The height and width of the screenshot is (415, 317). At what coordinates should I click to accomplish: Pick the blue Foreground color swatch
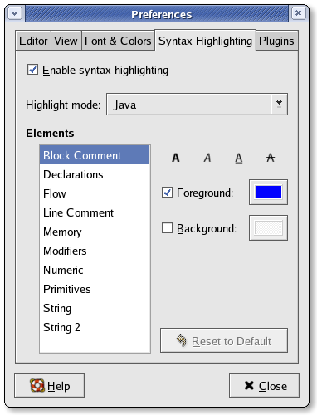[268, 193]
